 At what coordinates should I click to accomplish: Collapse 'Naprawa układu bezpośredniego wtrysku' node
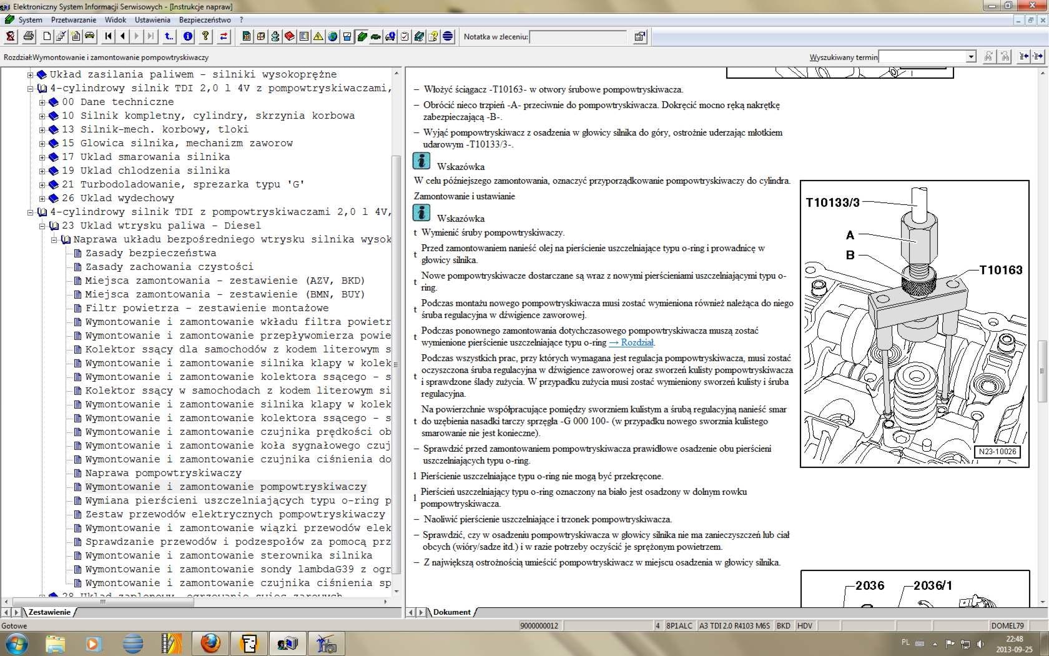[54, 239]
